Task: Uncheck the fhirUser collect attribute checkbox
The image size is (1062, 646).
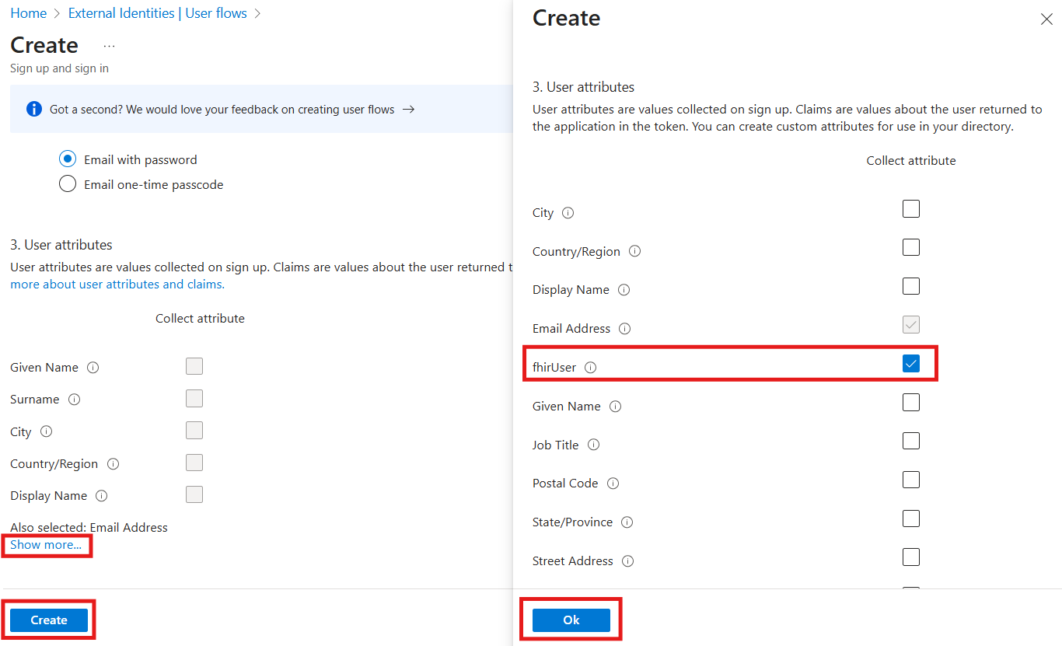Action: [x=910, y=363]
